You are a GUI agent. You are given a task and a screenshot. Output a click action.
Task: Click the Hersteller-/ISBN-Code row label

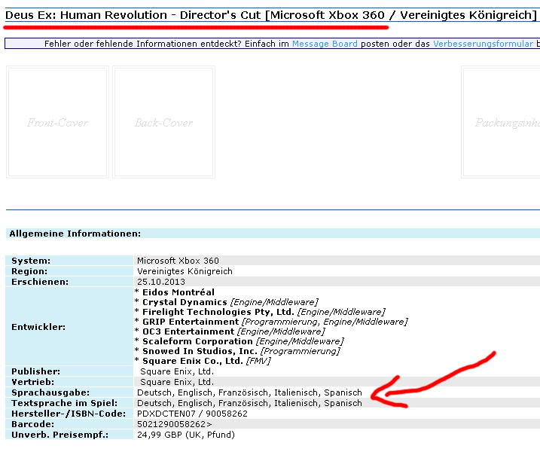point(69,414)
